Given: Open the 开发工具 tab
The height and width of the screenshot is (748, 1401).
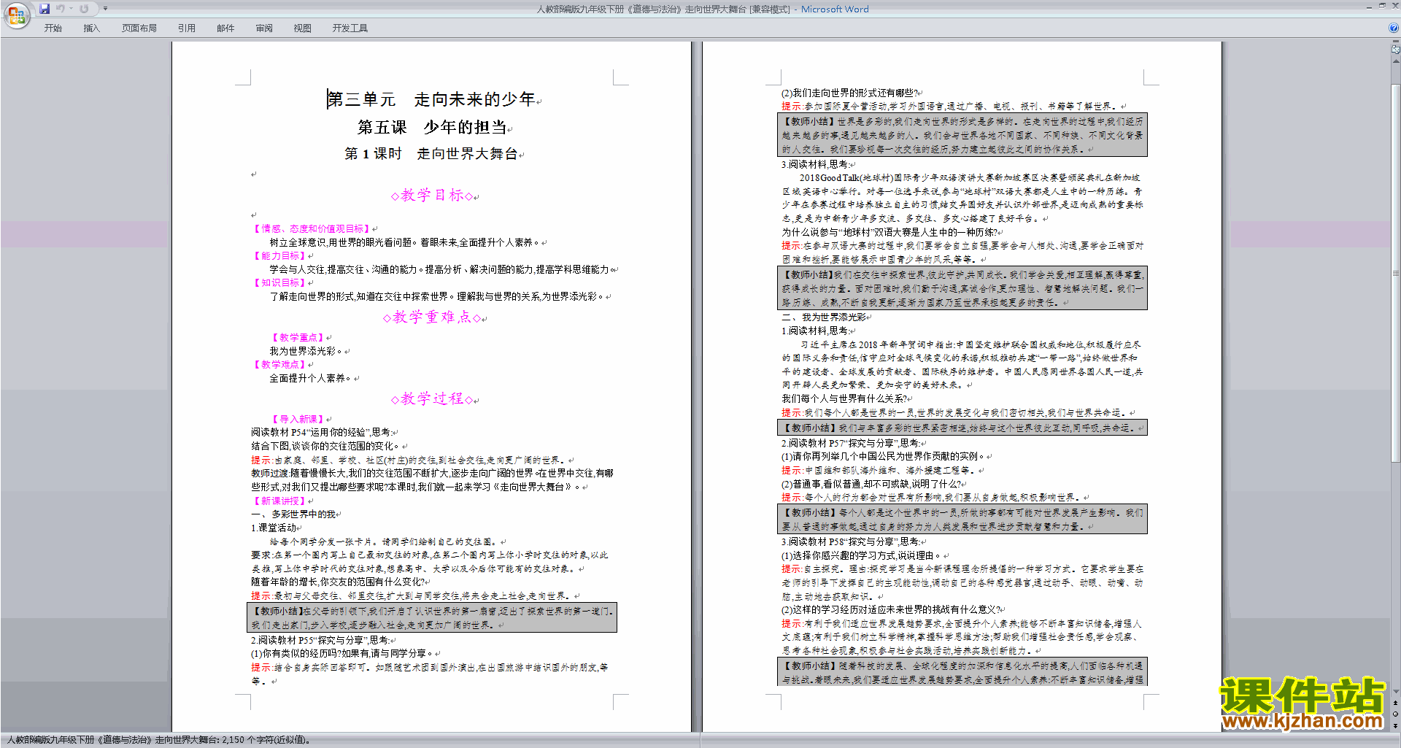Looking at the screenshot, I should pos(350,28).
